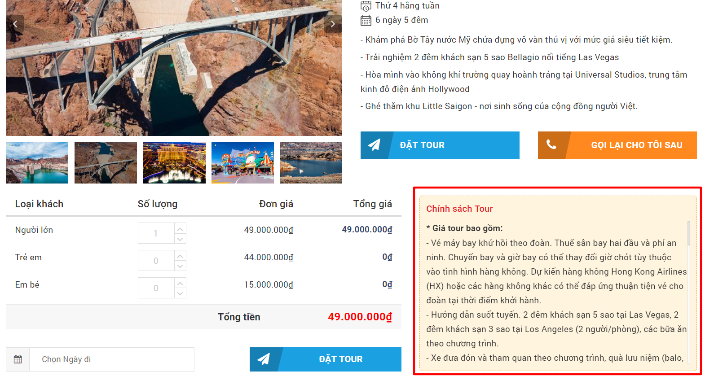
Task: Click the phone icon on the orange button
Action: [x=551, y=144]
